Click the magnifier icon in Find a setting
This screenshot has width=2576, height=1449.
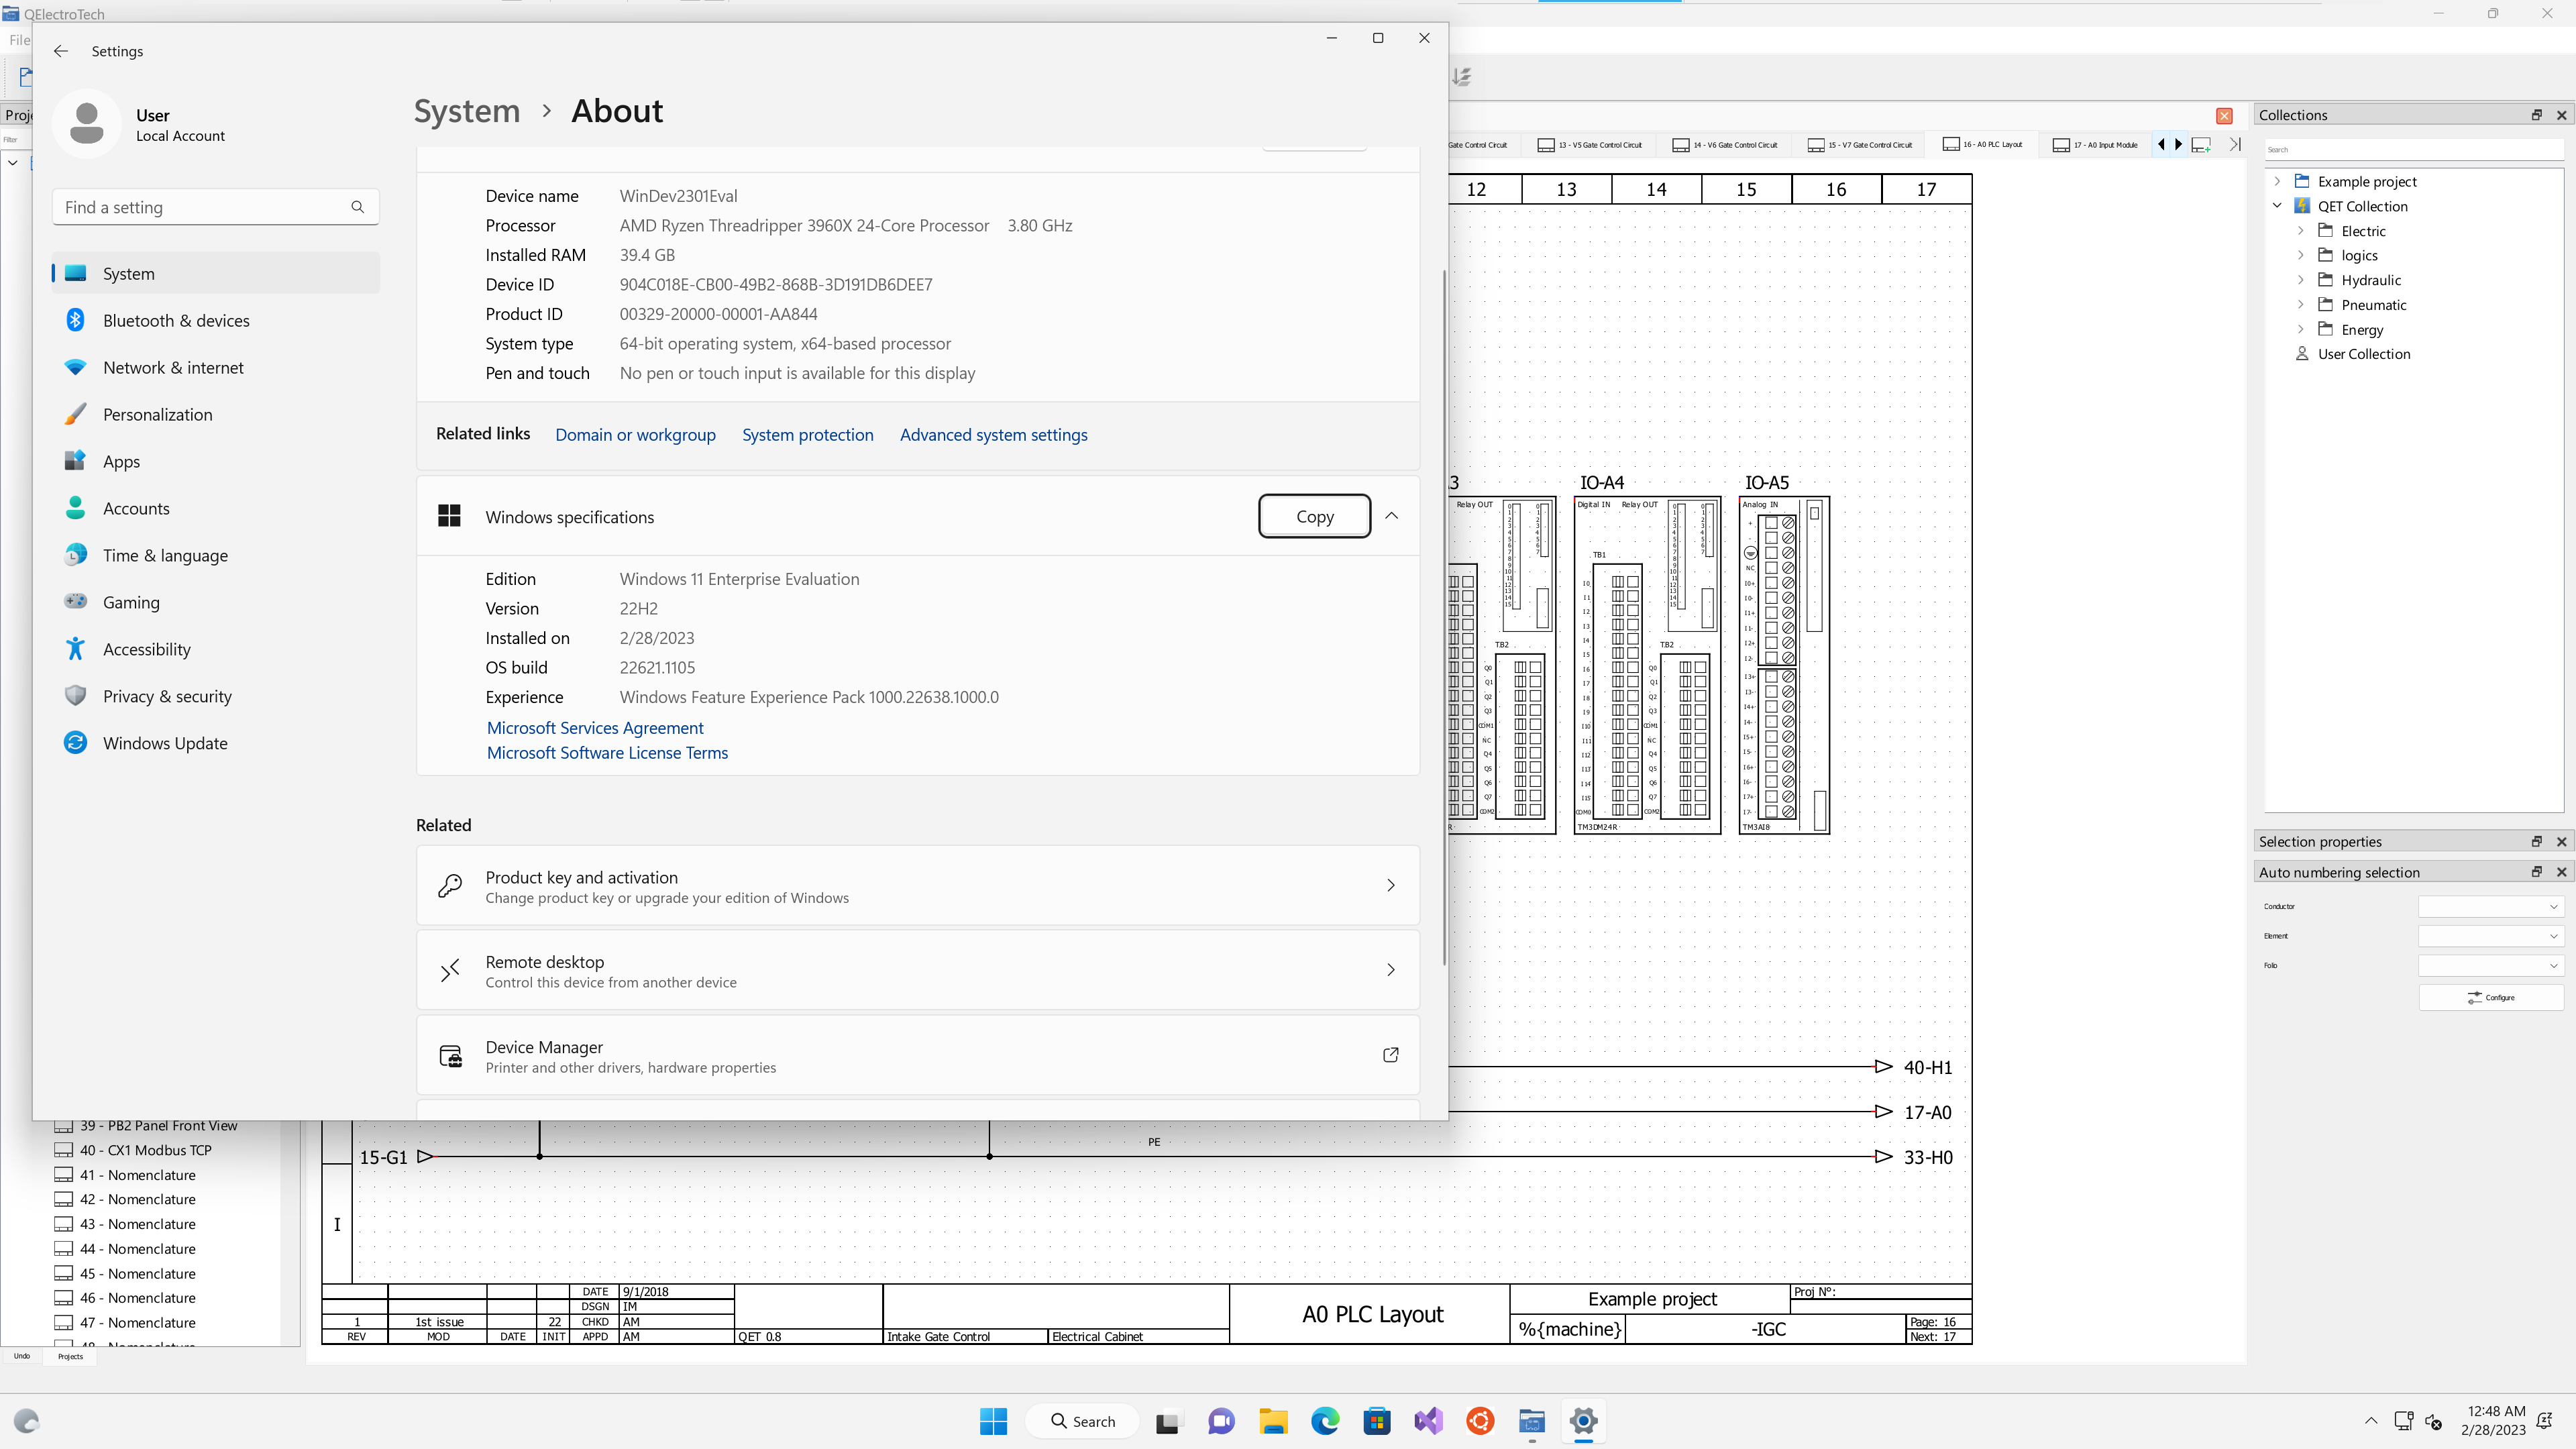tap(357, 207)
